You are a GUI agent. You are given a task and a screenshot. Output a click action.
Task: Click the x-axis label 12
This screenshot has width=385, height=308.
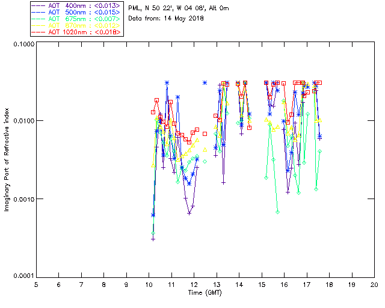tap(194, 285)
